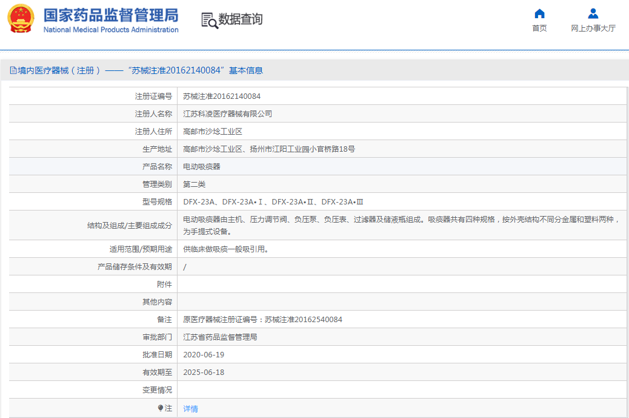629x418 pixels.
Task: Click the 境内医疗器械（注册）基本信息 header
Action: coord(136,70)
